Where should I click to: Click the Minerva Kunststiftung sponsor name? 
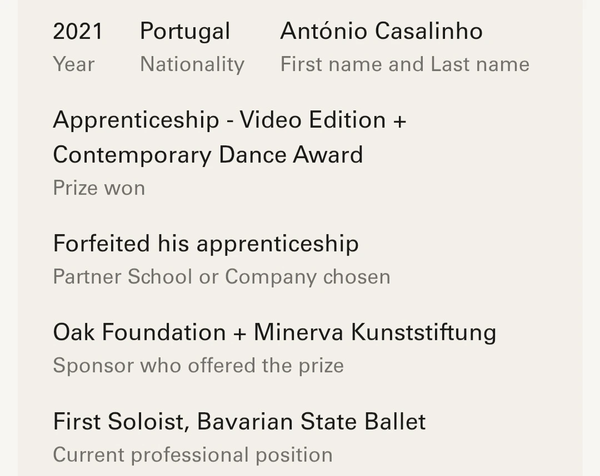[374, 333]
